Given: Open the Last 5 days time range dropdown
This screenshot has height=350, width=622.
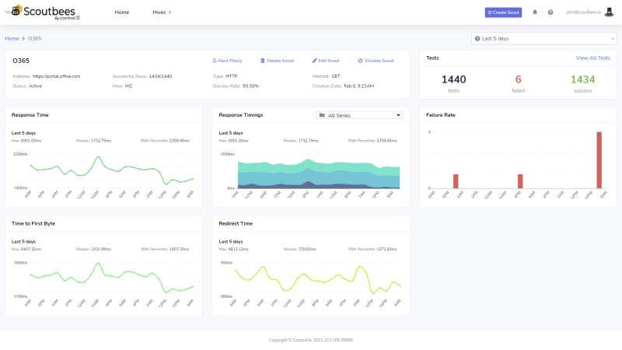Looking at the screenshot, I should (x=543, y=38).
